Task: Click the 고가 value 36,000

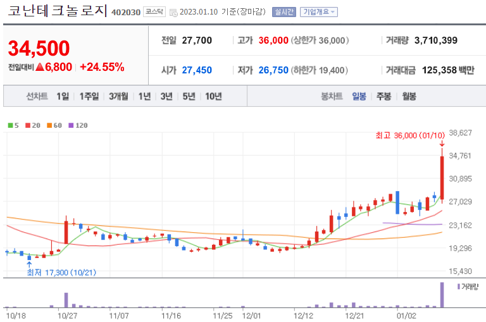Action: [x=273, y=40]
